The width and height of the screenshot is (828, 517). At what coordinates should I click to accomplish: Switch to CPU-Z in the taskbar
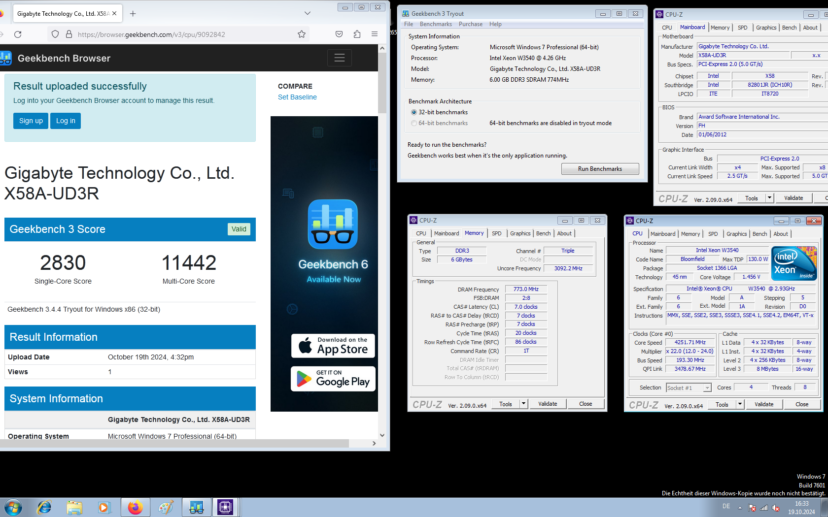[225, 507]
